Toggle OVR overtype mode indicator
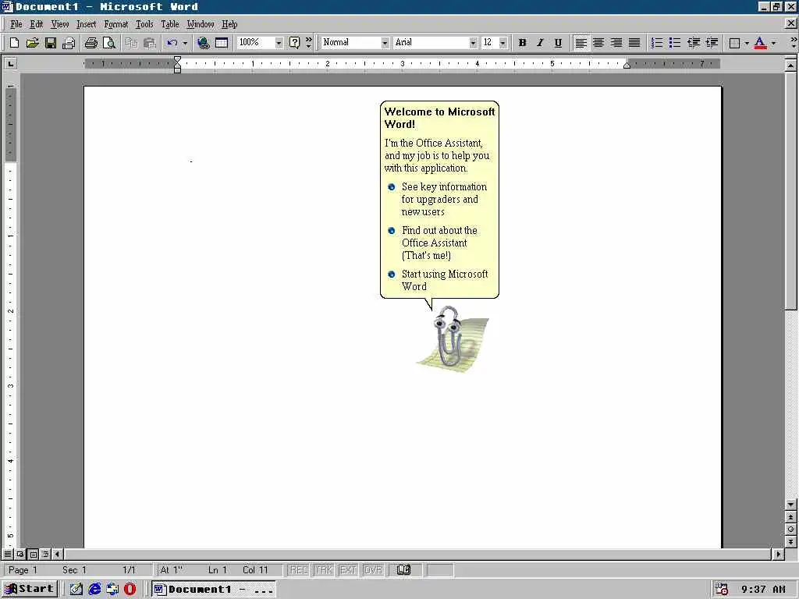799x599 pixels. click(x=374, y=570)
